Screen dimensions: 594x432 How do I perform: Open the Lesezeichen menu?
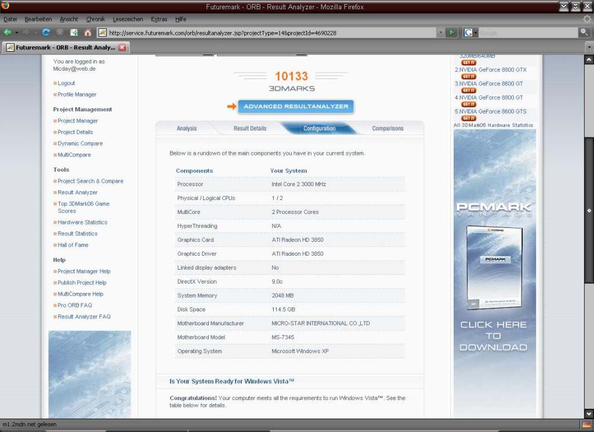128,19
